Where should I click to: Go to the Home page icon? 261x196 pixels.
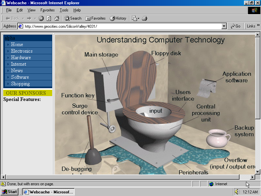57,18
